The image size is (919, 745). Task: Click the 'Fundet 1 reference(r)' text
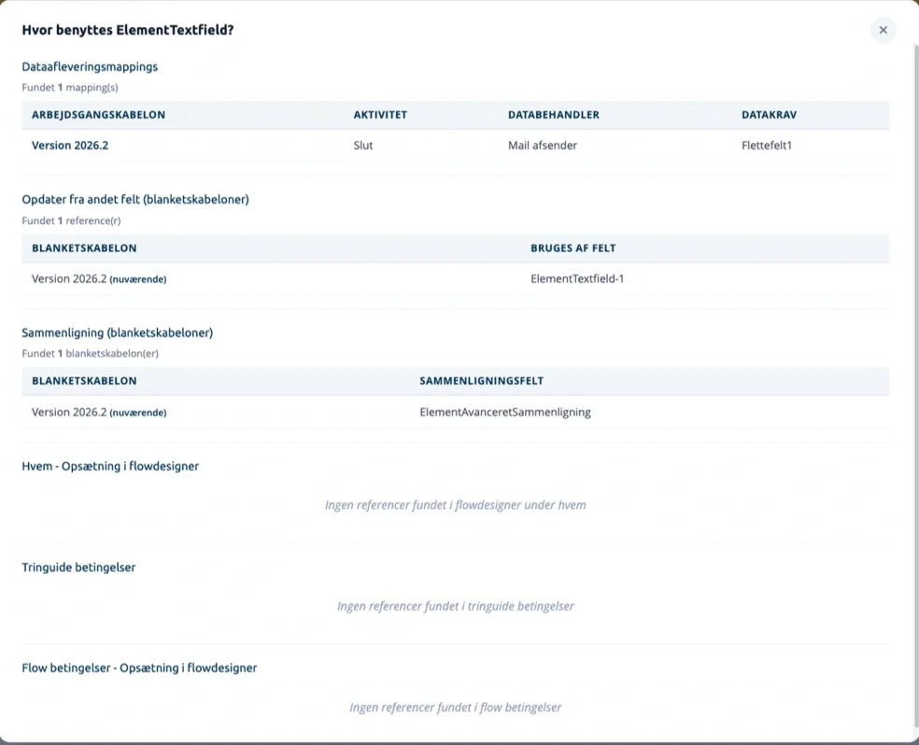point(71,221)
